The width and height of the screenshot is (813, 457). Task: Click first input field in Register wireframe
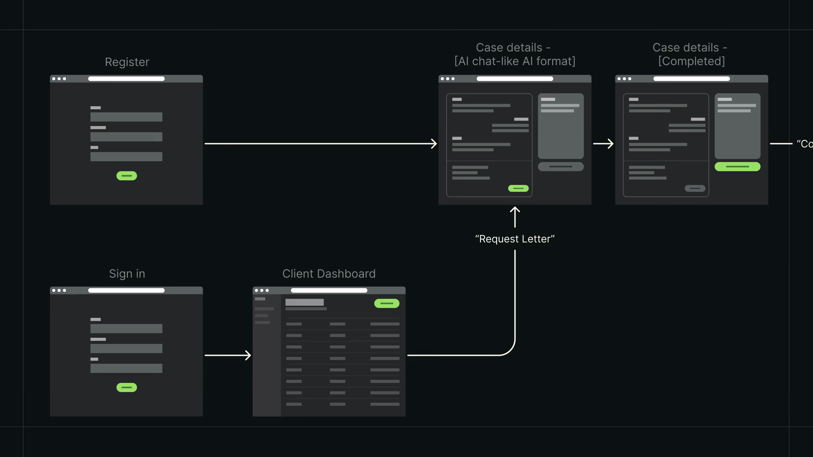click(126, 117)
